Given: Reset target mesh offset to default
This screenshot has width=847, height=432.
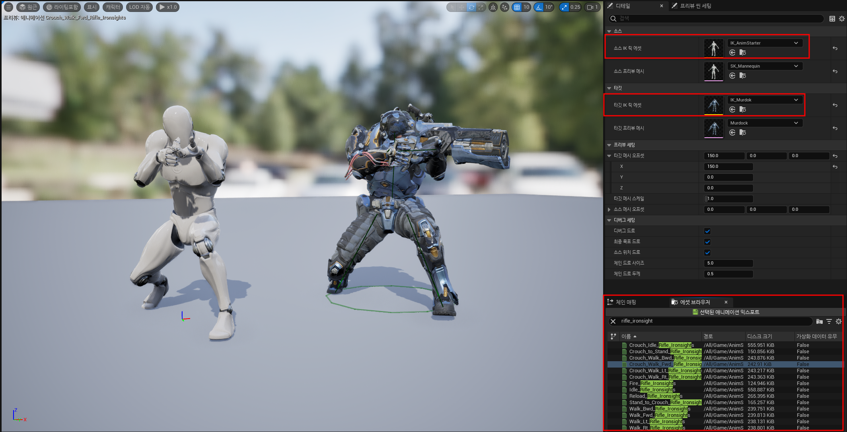Looking at the screenshot, I should click(x=835, y=156).
